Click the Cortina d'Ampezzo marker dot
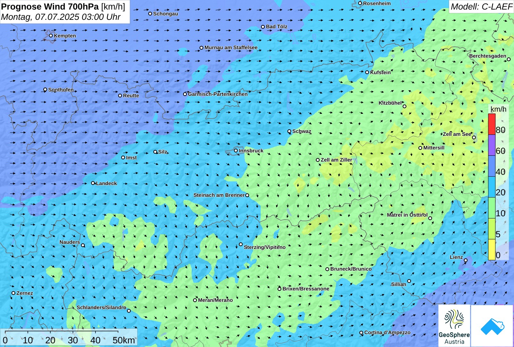 361,333
